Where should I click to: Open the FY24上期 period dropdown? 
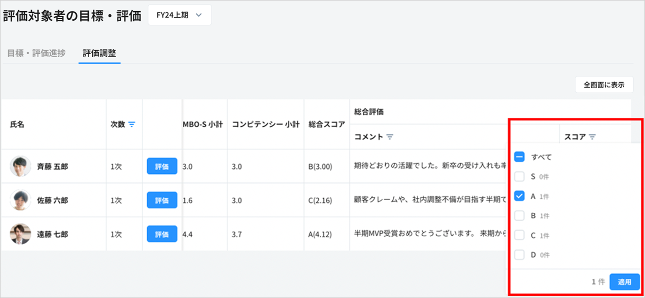[180, 15]
